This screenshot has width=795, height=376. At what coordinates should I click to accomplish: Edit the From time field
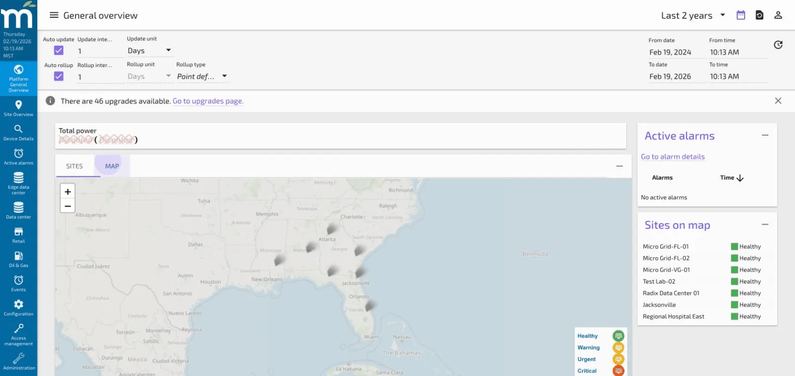[x=738, y=52]
